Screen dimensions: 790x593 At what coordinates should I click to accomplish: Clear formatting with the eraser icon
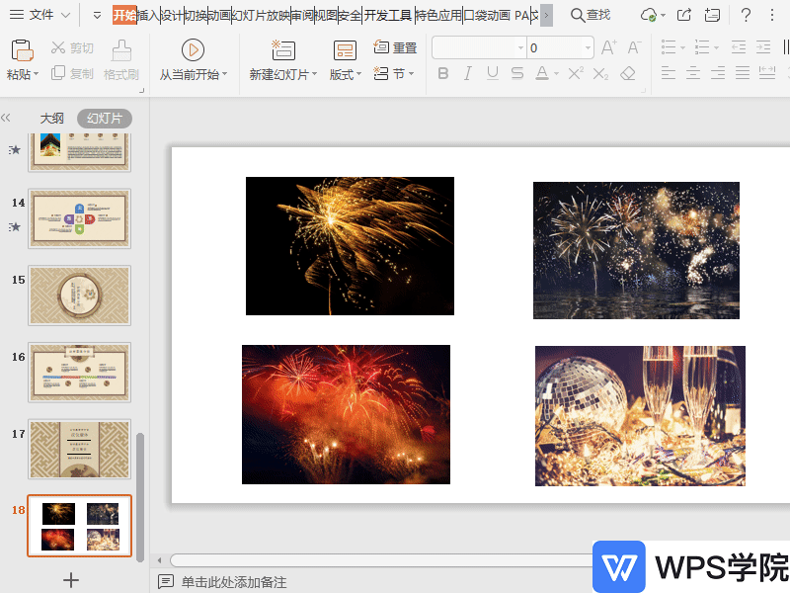628,73
